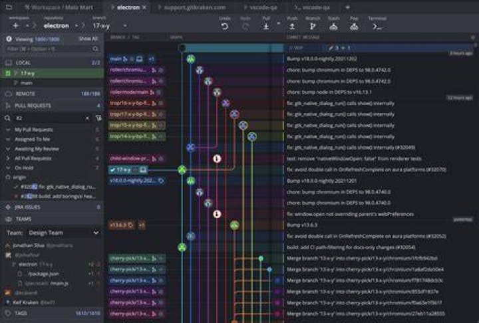The width and height of the screenshot is (479, 323).
Task: Open the package.json file entry
Action: tap(43, 274)
